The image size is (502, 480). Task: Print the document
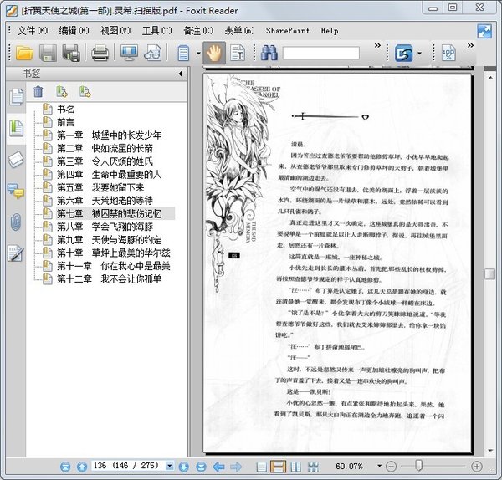click(x=100, y=53)
